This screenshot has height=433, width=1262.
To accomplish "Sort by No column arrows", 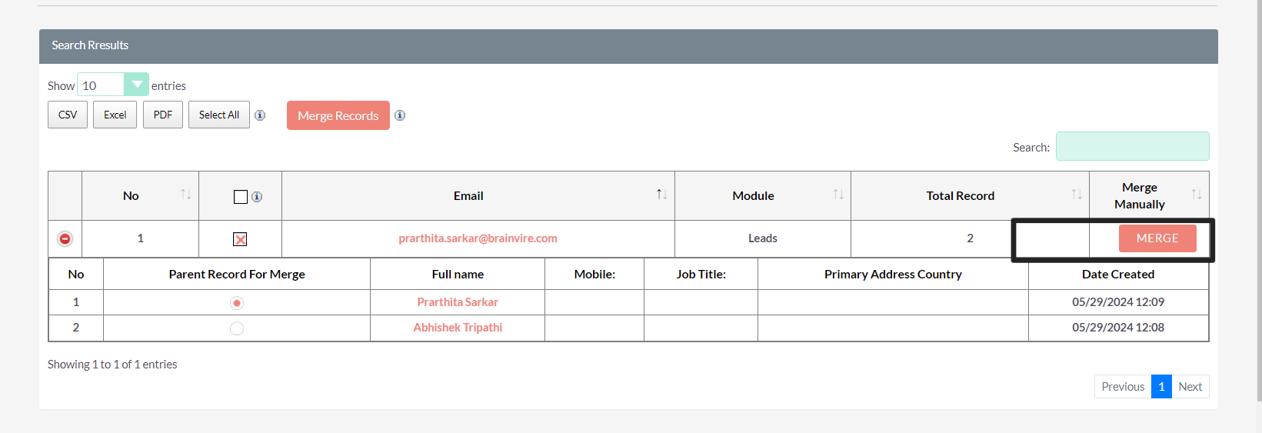I will click(x=185, y=195).
